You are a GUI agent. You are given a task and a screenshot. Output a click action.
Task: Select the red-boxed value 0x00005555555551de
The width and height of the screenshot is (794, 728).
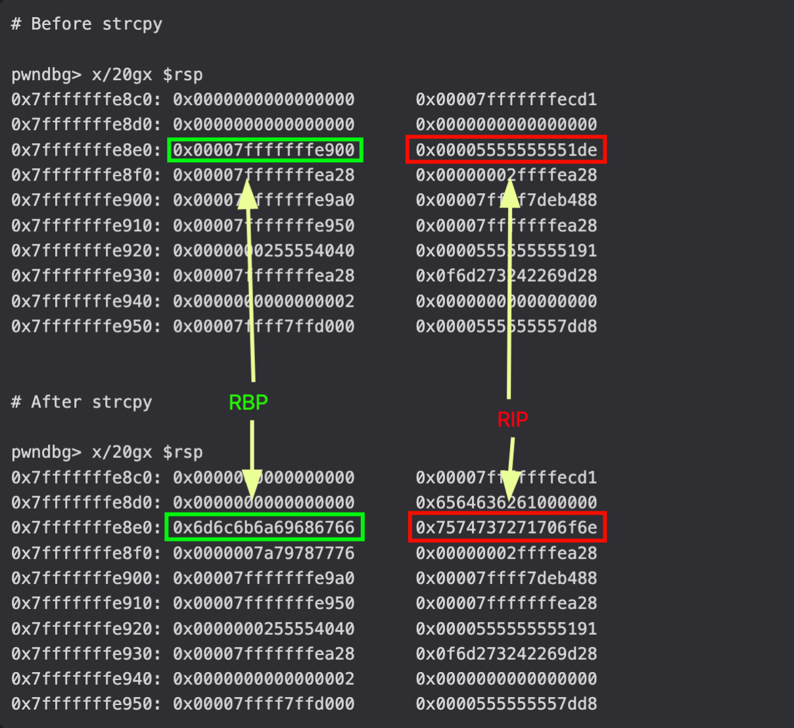click(x=506, y=150)
